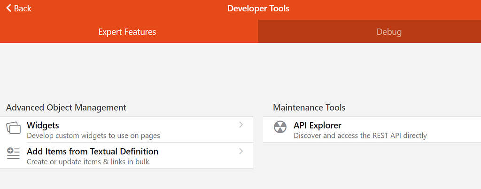Click the Advanced Object Management heading

pyautogui.click(x=66, y=107)
